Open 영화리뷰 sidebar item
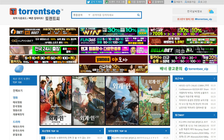This screenshot has height=140, width=224. click(x=17, y=110)
